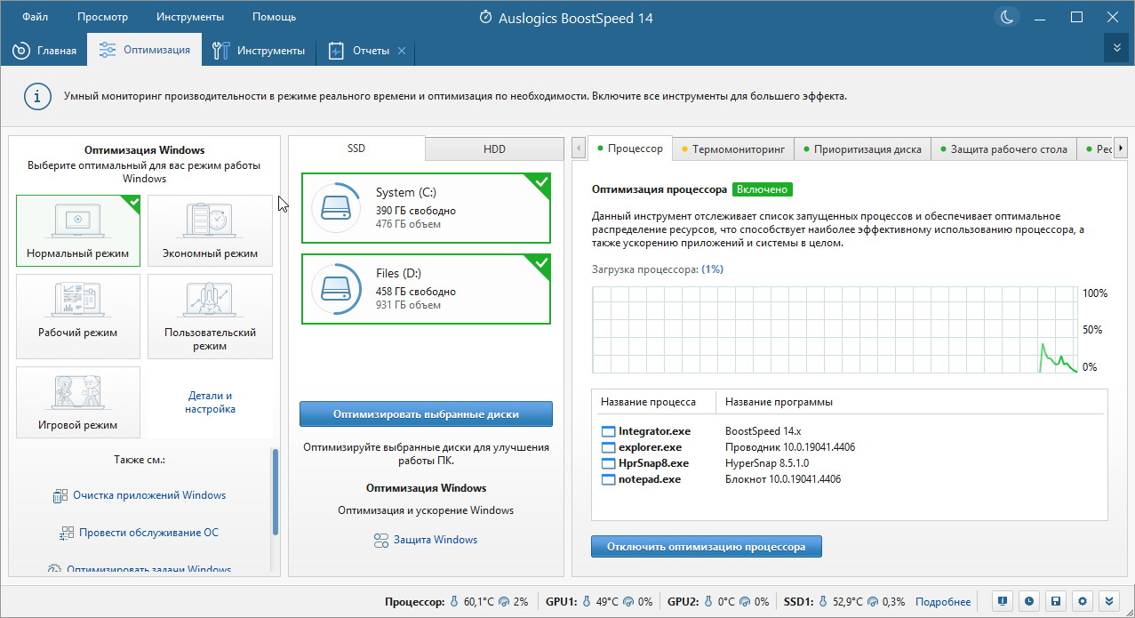
Task: Open the Термомониторинг tab
Action: click(x=733, y=148)
